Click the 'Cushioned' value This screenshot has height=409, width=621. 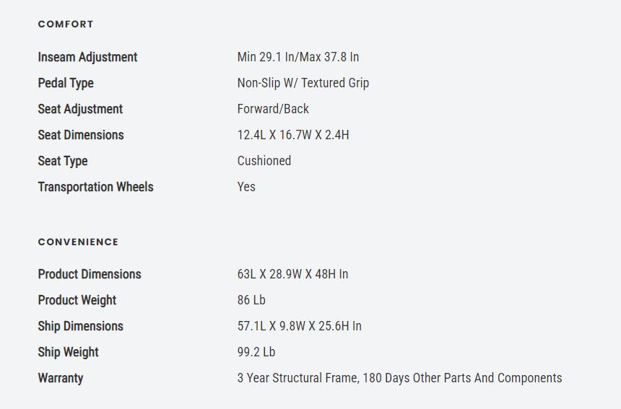pos(264,161)
